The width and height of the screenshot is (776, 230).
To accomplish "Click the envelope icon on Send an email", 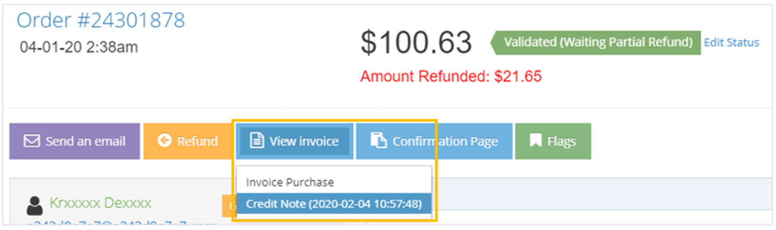I will pos(32,141).
